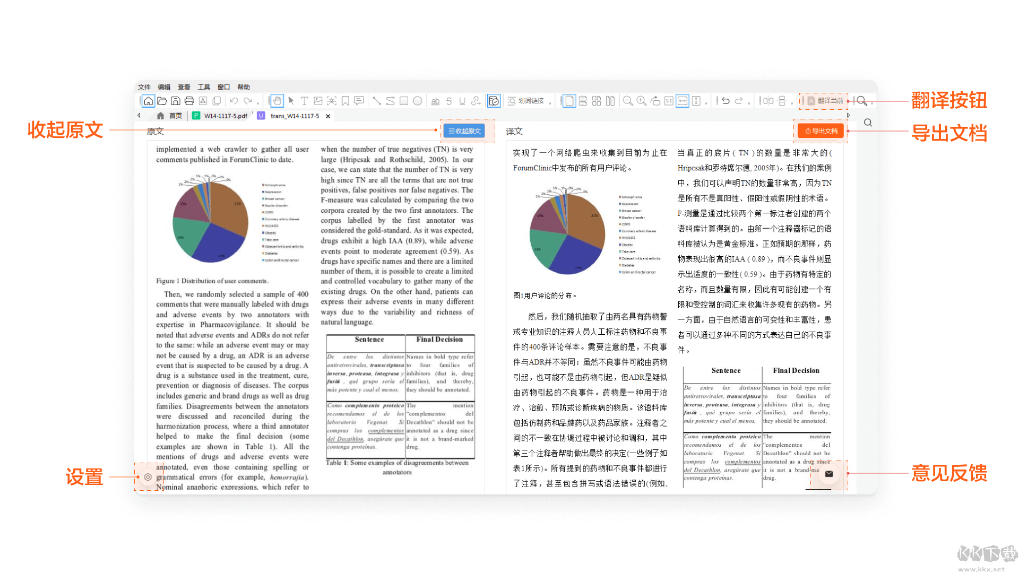1019x573 pixels.
Task: Click the 收起原文 button
Action: pyautogui.click(x=464, y=131)
